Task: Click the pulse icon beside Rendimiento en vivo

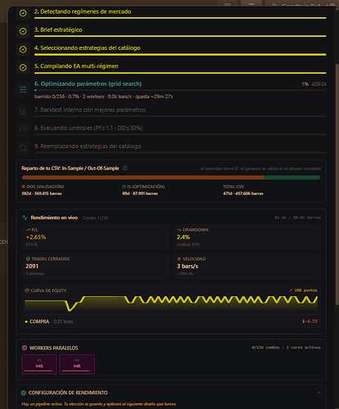Action: click(25, 218)
